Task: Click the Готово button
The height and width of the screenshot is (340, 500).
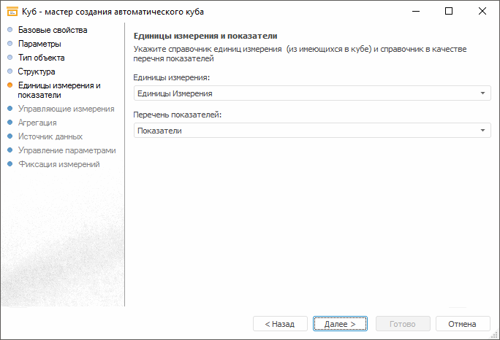Action: [402, 323]
